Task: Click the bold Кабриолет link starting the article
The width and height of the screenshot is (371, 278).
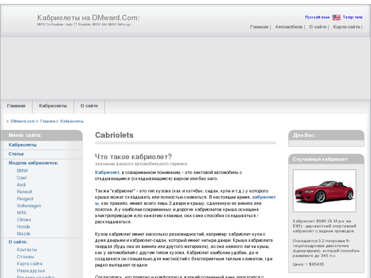Action: pos(107,172)
